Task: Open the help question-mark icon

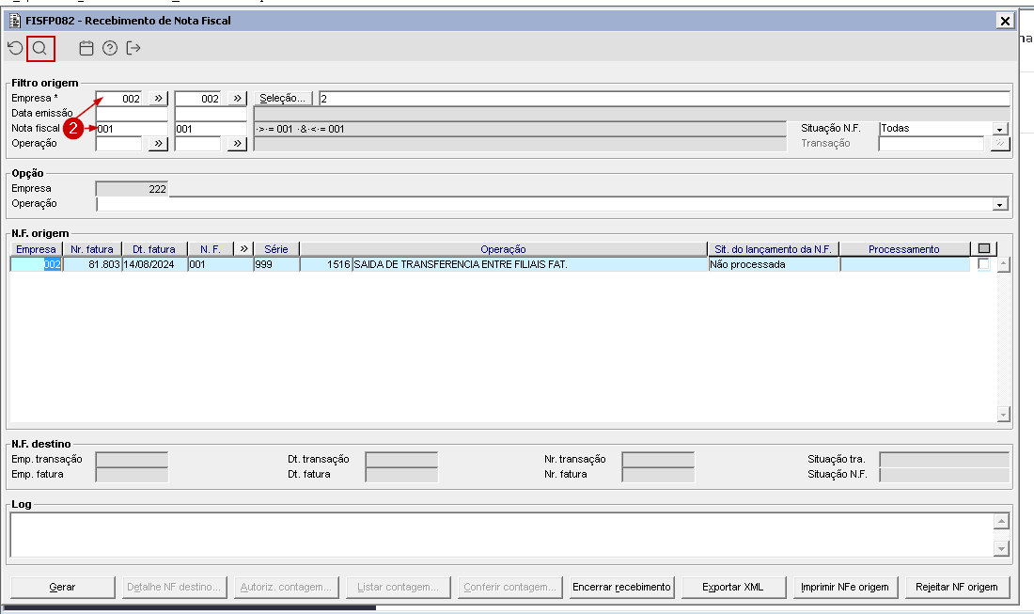Action: coord(110,48)
